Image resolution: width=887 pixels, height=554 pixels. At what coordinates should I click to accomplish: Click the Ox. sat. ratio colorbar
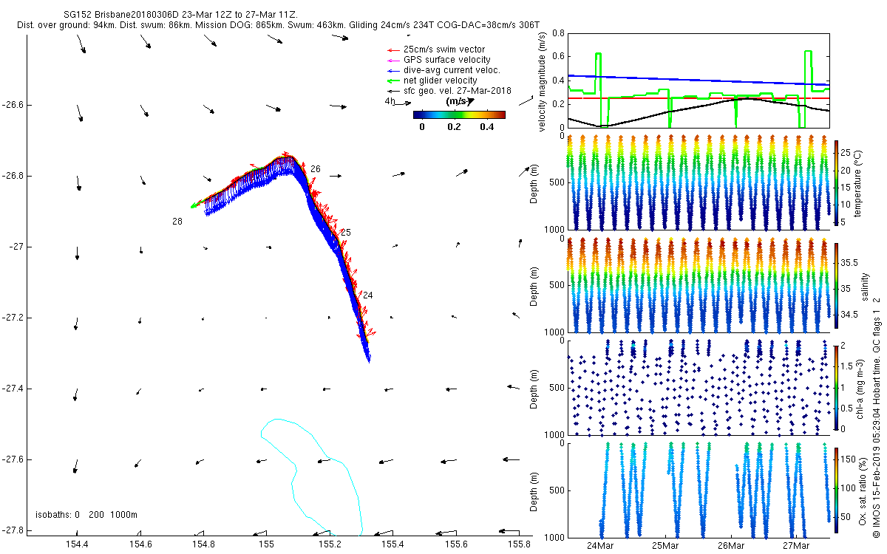[x=836, y=489]
